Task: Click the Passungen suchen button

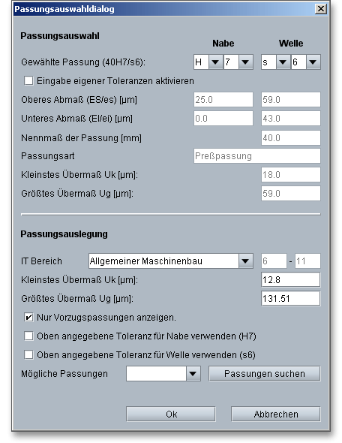Action: pyautogui.click(x=265, y=374)
